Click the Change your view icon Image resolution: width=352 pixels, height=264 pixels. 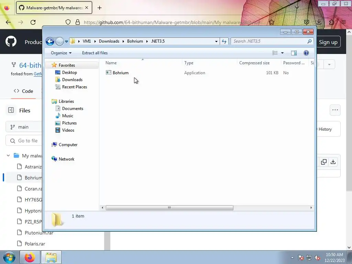coord(275,53)
